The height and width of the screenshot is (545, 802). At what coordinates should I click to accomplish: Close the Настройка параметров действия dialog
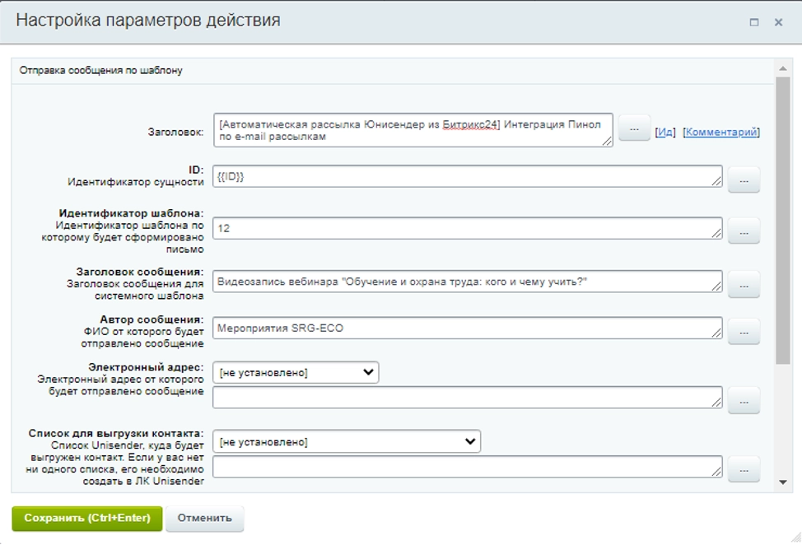click(x=778, y=22)
